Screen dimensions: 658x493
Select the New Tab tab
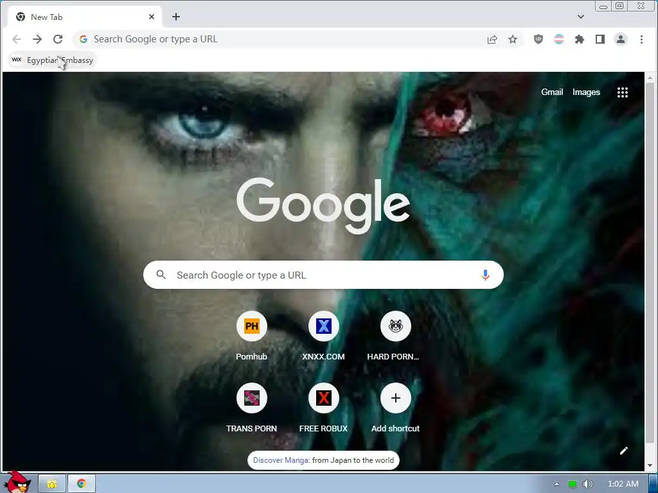click(x=85, y=17)
